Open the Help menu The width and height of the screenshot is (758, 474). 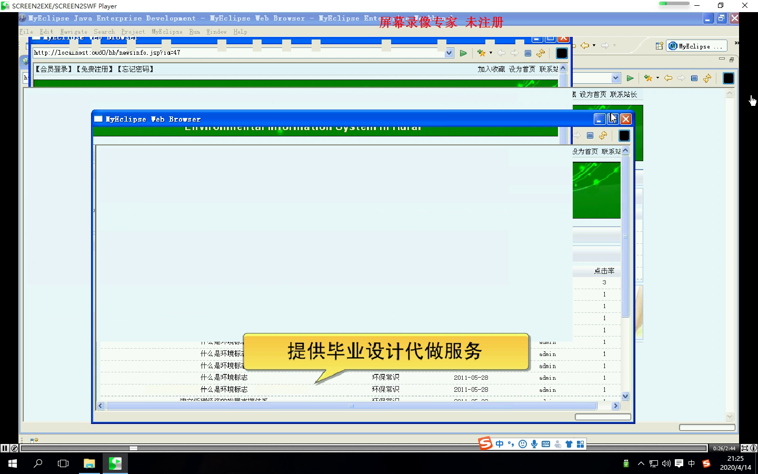click(x=240, y=32)
